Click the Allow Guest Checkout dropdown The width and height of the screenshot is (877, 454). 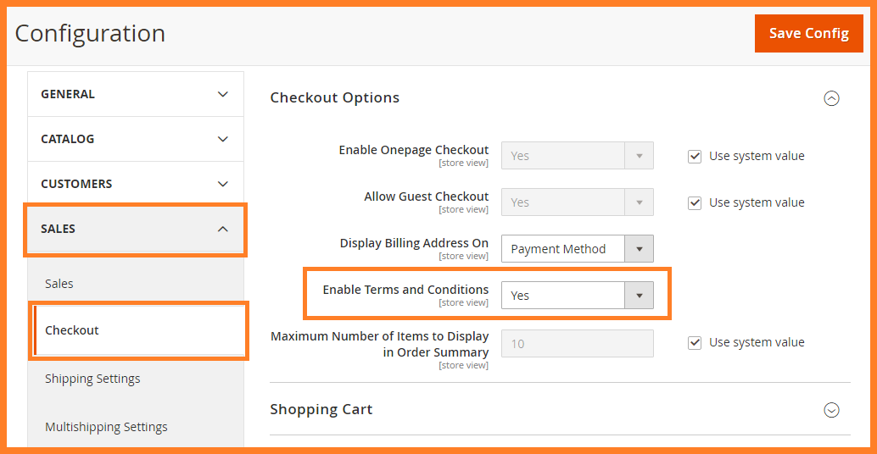coord(577,202)
